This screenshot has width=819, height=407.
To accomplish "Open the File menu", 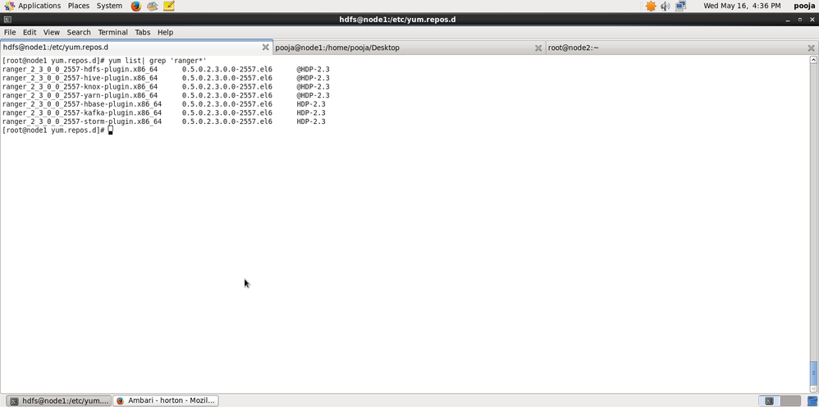I will (10, 32).
